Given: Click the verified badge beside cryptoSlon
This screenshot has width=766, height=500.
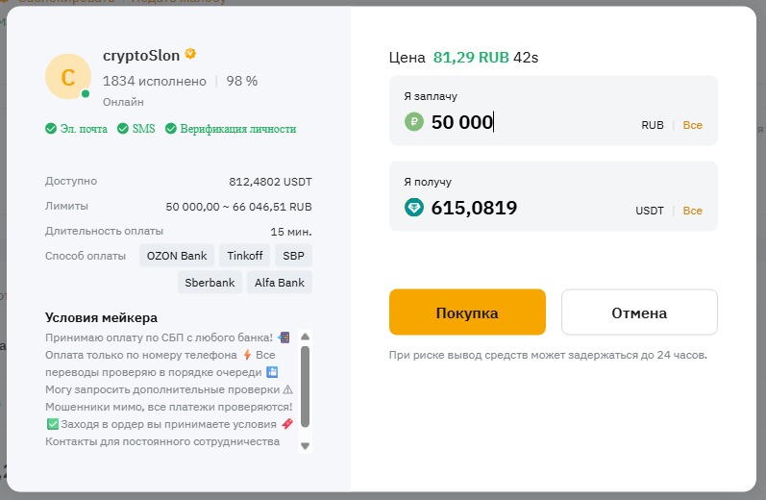Looking at the screenshot, I should click(190, 54).
